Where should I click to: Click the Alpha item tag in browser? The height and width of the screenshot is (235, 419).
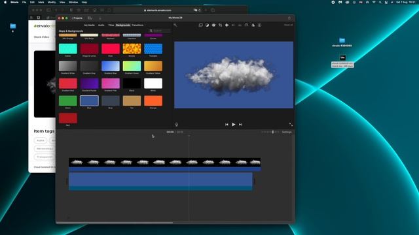(x=41, y=140)
